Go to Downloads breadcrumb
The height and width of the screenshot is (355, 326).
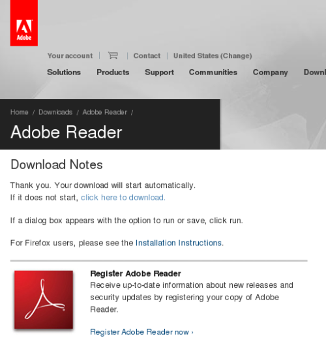(x=55, y=112)
